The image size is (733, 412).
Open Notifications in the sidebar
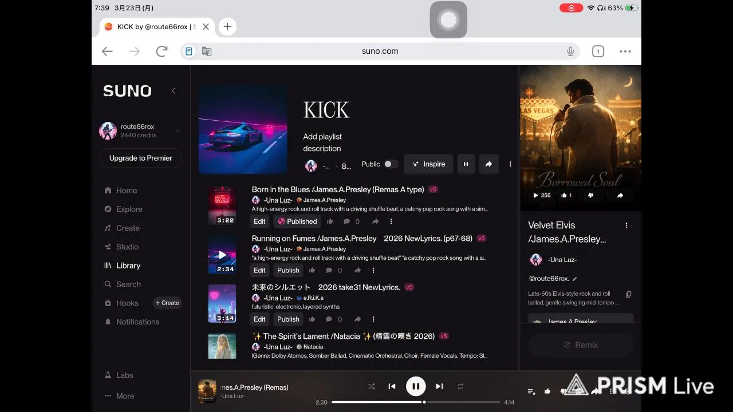[132, 322]
